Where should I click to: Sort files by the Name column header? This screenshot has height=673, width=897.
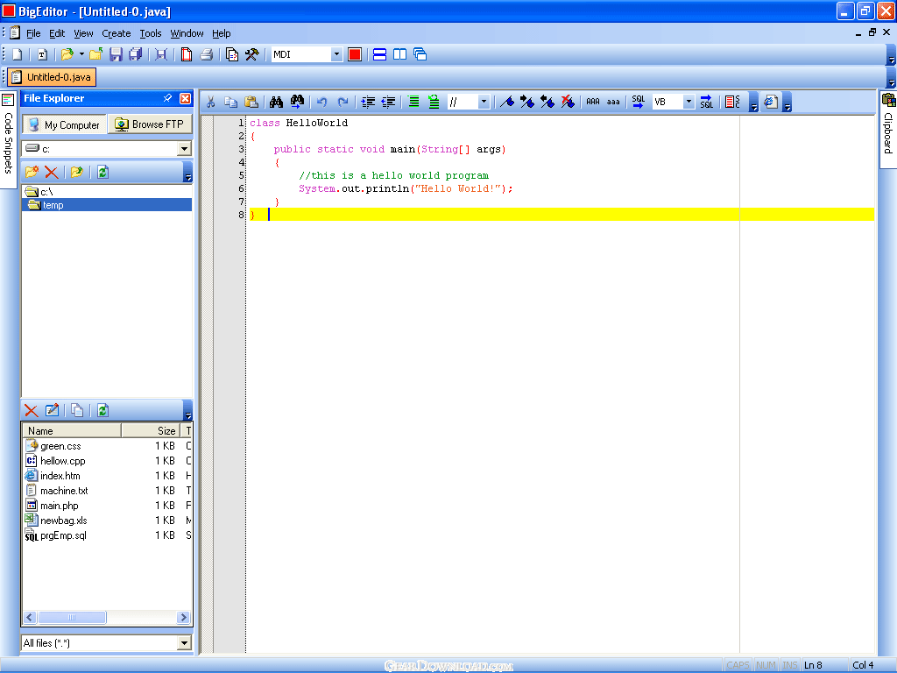click(x=72, y=430)
